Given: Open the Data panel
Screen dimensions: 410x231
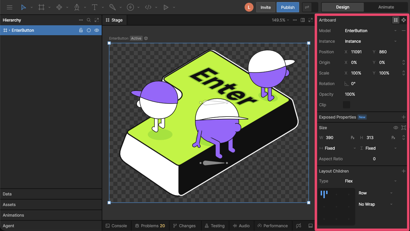Looking at the screenshot, I should [51, 194].
